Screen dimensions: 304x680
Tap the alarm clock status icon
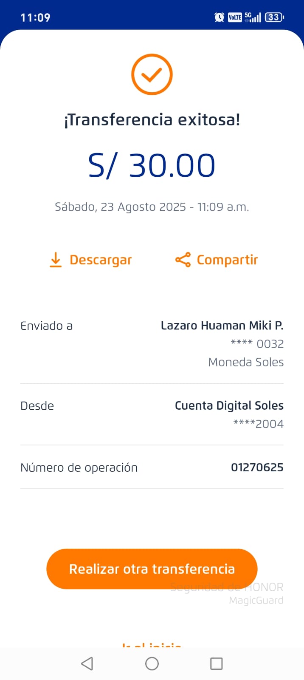pyautogui.click(x=219, y=17)
